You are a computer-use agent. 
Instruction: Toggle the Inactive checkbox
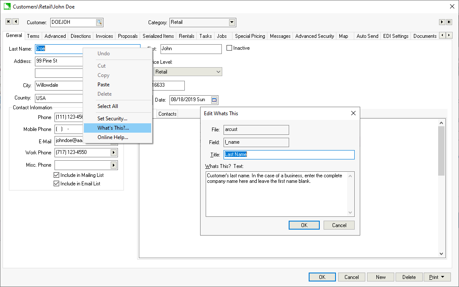pos(229,48)
